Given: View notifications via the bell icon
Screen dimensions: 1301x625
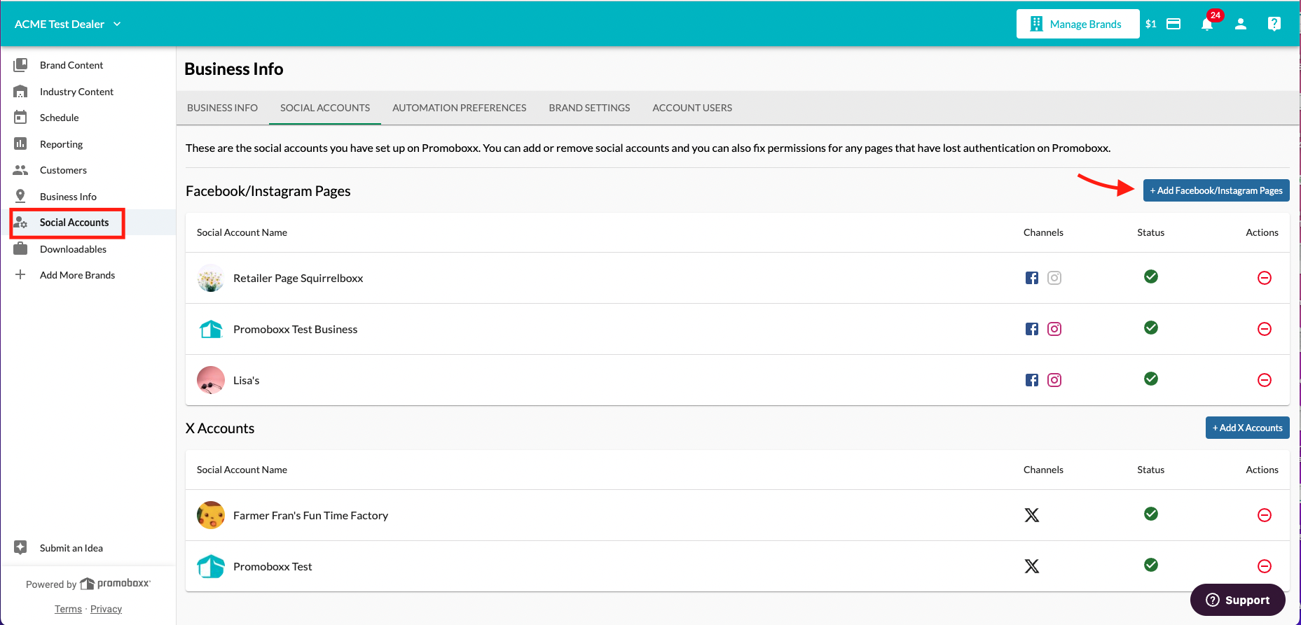Looking at the screenshot, I should (1207, 24).
